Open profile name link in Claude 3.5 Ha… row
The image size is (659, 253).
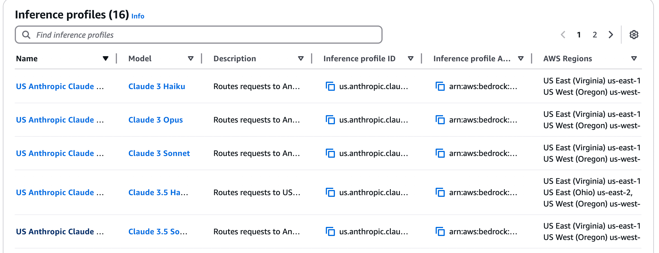(60, 192)
